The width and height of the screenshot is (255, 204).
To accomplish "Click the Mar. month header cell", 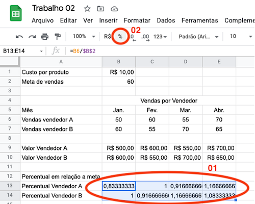I will (186, 110).
